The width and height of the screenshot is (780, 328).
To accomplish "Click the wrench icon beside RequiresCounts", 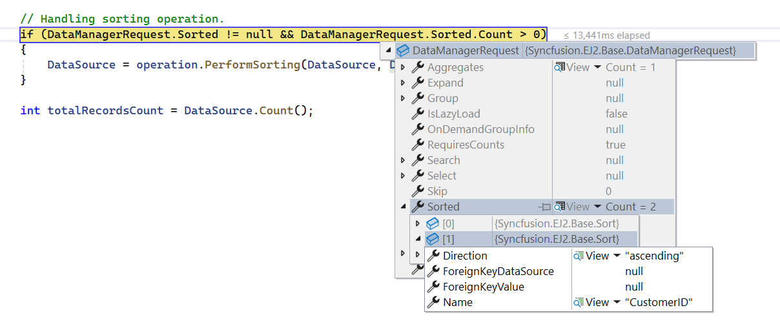I will [x=417, y=145].
